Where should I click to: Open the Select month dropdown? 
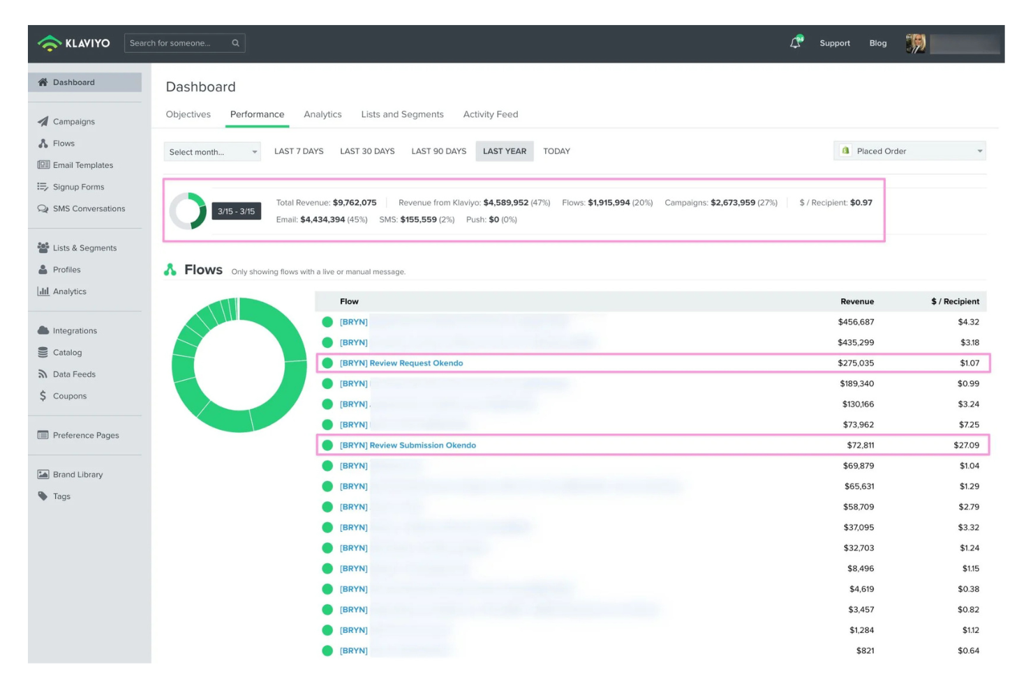pos(212,152)
